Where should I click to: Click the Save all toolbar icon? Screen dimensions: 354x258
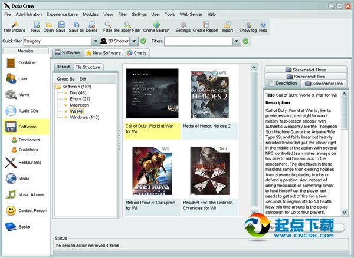point(76,27)
